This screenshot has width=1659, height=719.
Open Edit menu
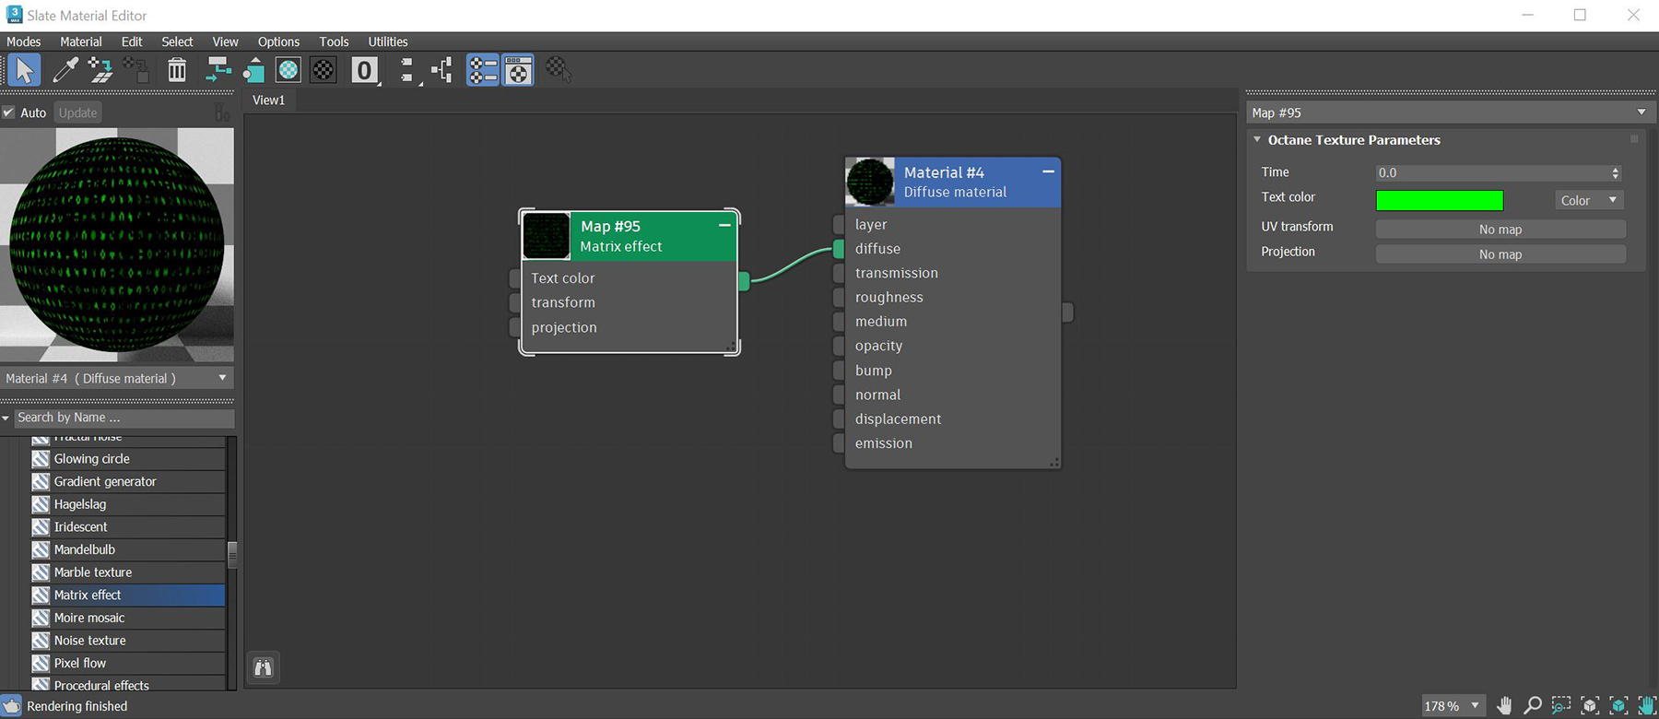132,41
